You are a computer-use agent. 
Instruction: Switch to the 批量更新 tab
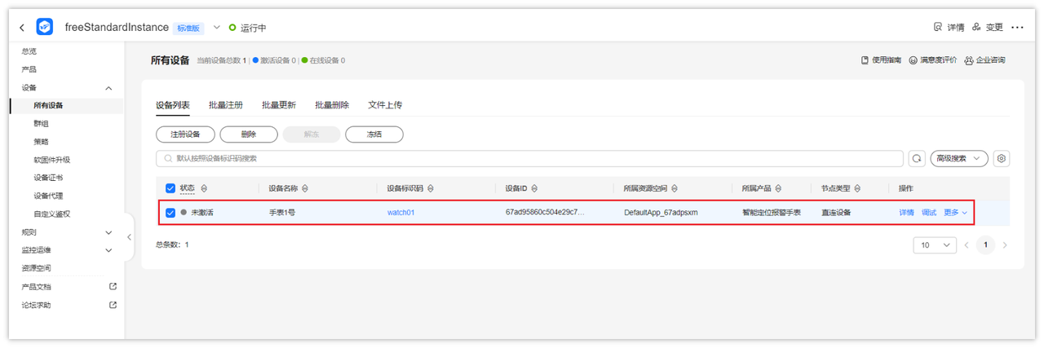279,105
